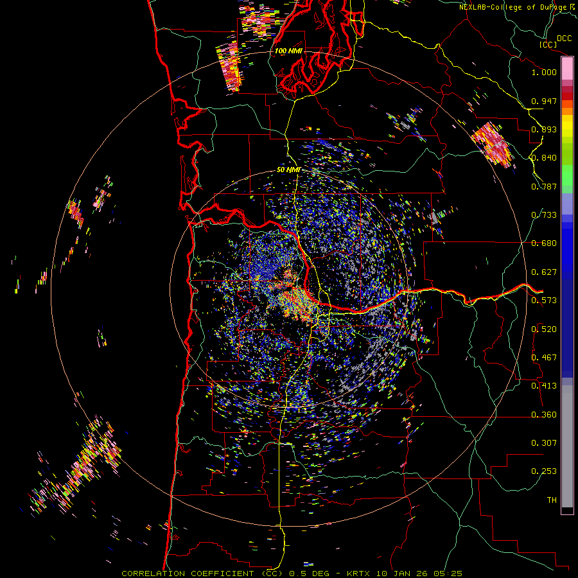Click the lavender segment of the color bar
This screenshot has width=578, height=578.
pos(567,204)
